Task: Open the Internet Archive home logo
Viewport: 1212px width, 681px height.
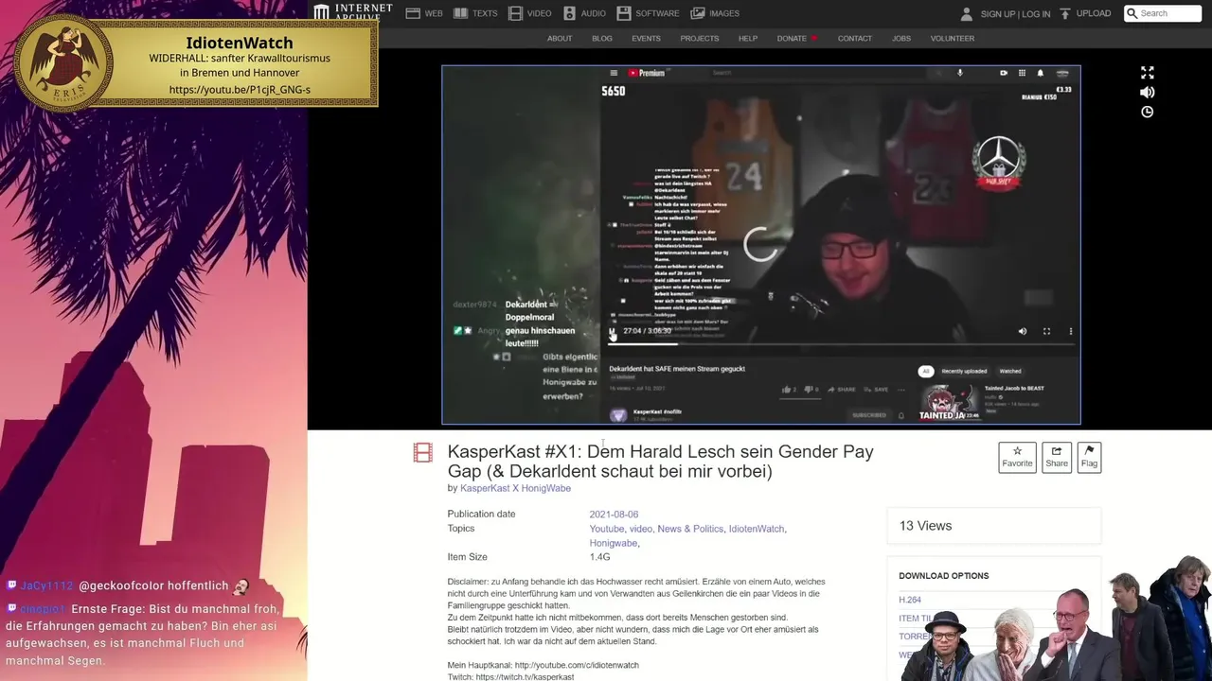Action: [352, 12]
